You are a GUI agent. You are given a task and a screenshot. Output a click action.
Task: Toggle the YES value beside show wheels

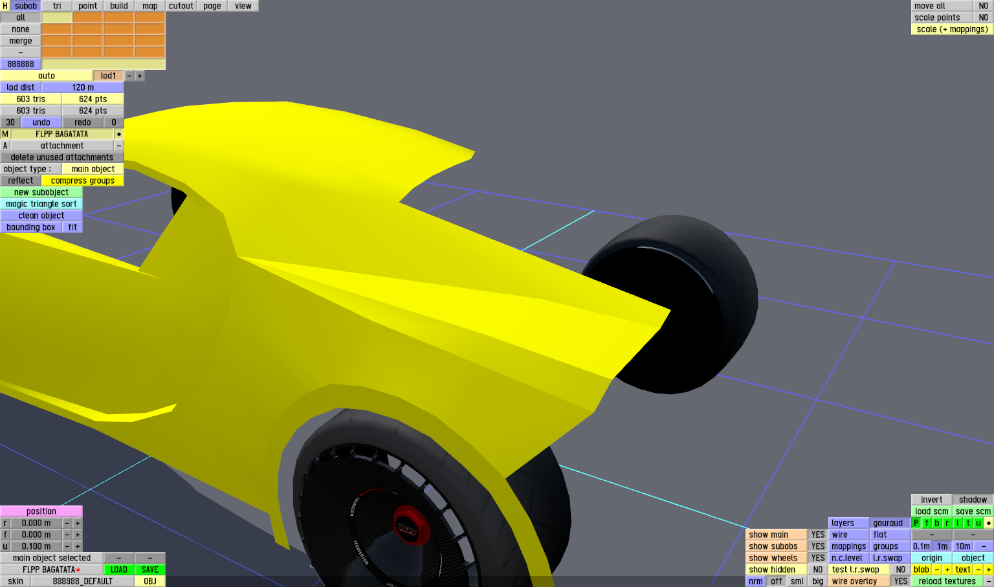click(818, 558)
